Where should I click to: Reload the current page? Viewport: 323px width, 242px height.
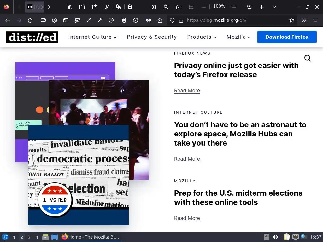tap(30, 20)
